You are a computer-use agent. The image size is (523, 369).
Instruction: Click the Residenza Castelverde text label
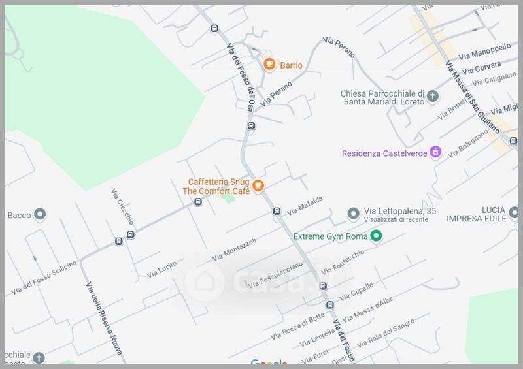tap(384, 153)
